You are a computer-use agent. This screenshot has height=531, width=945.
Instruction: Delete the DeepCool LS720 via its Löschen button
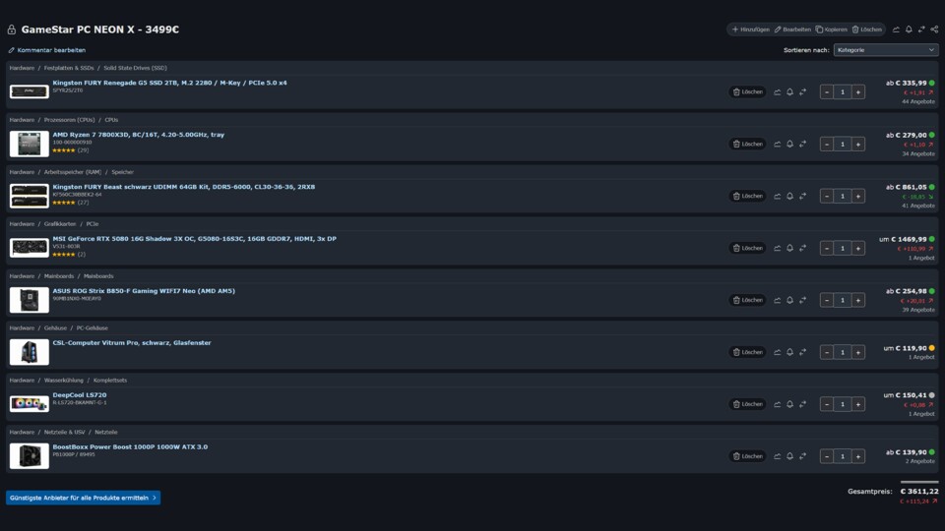(747, 404)
